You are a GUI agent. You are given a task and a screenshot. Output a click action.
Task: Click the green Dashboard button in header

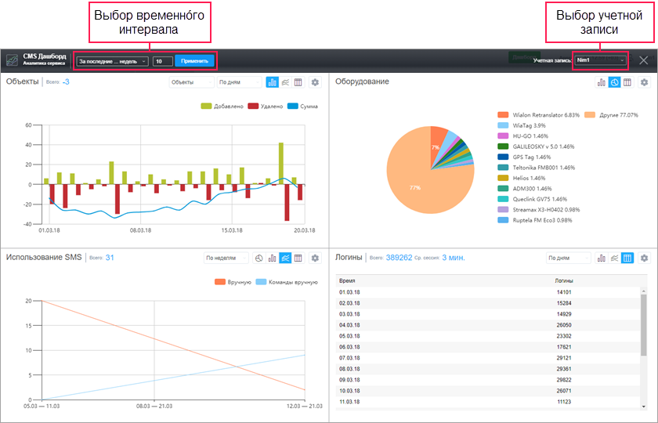[524, 57]
